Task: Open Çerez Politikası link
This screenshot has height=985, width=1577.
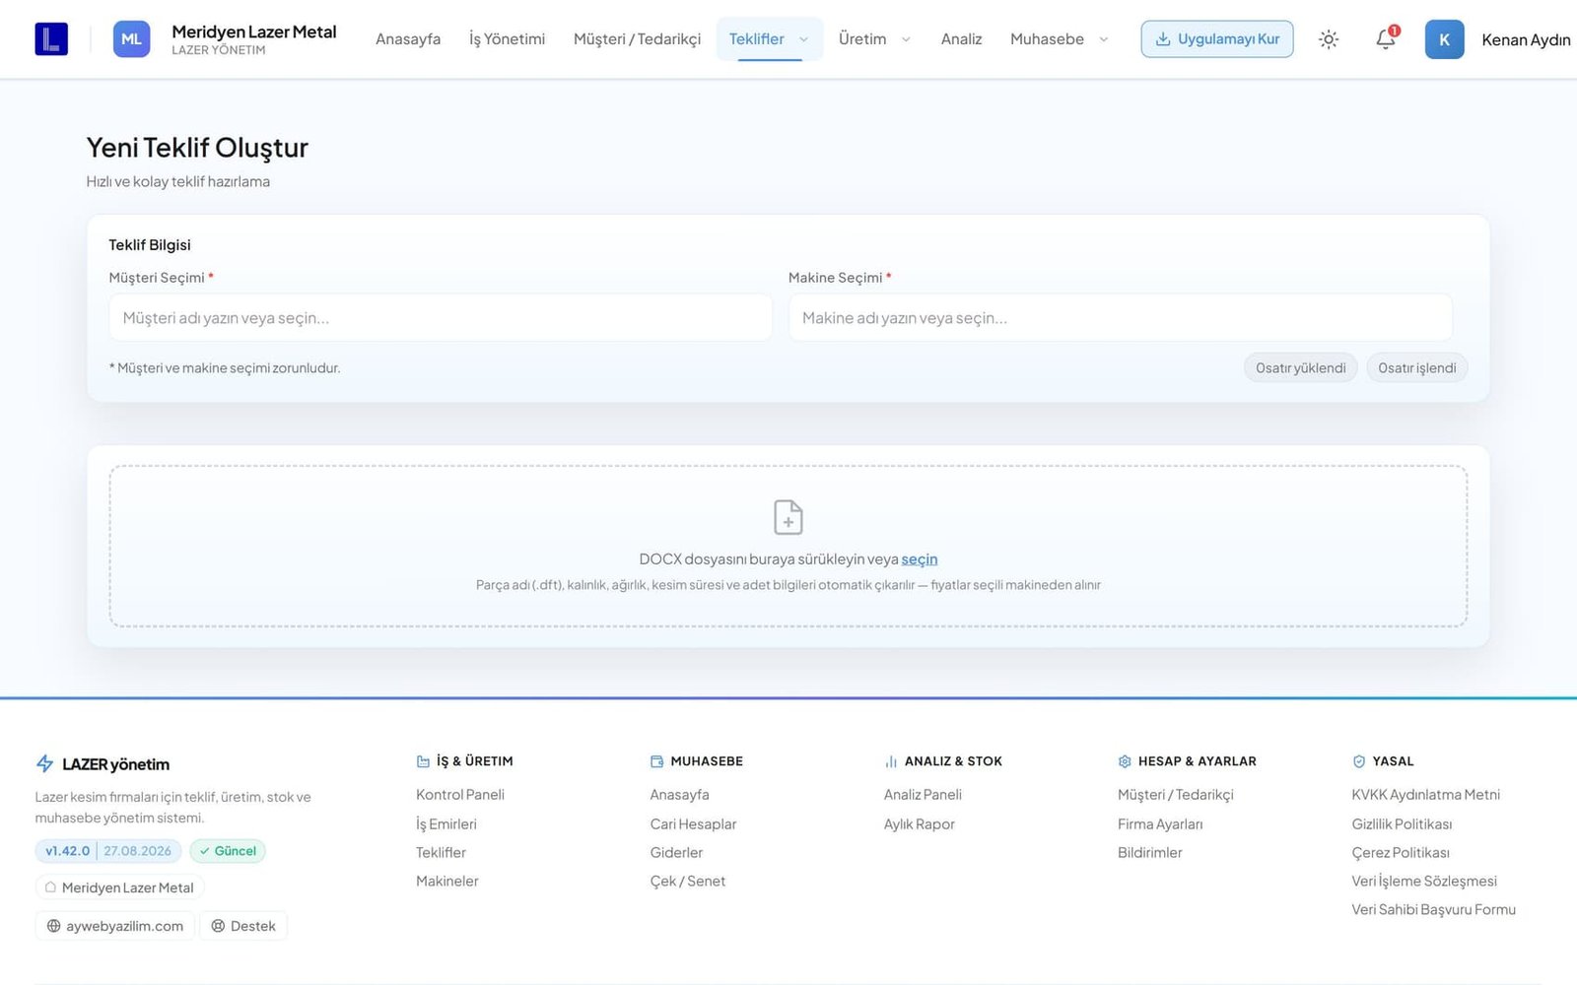Action: pyautogui.click(x=1401, y=853)
